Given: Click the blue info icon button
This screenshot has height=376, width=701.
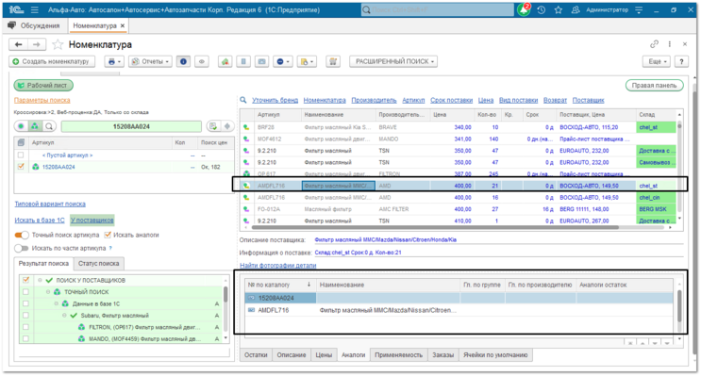Looking at the screenshot, I should tap(183, 61).
